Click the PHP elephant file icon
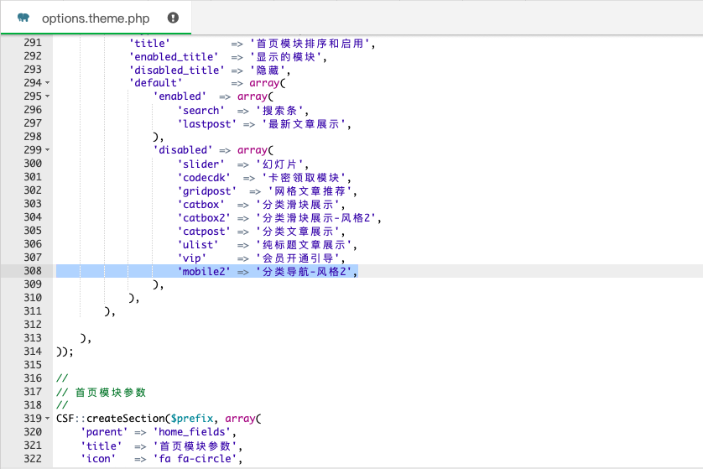Image resolution: width=703 pixels, height=469 pixels. click(x=23, y=18)
